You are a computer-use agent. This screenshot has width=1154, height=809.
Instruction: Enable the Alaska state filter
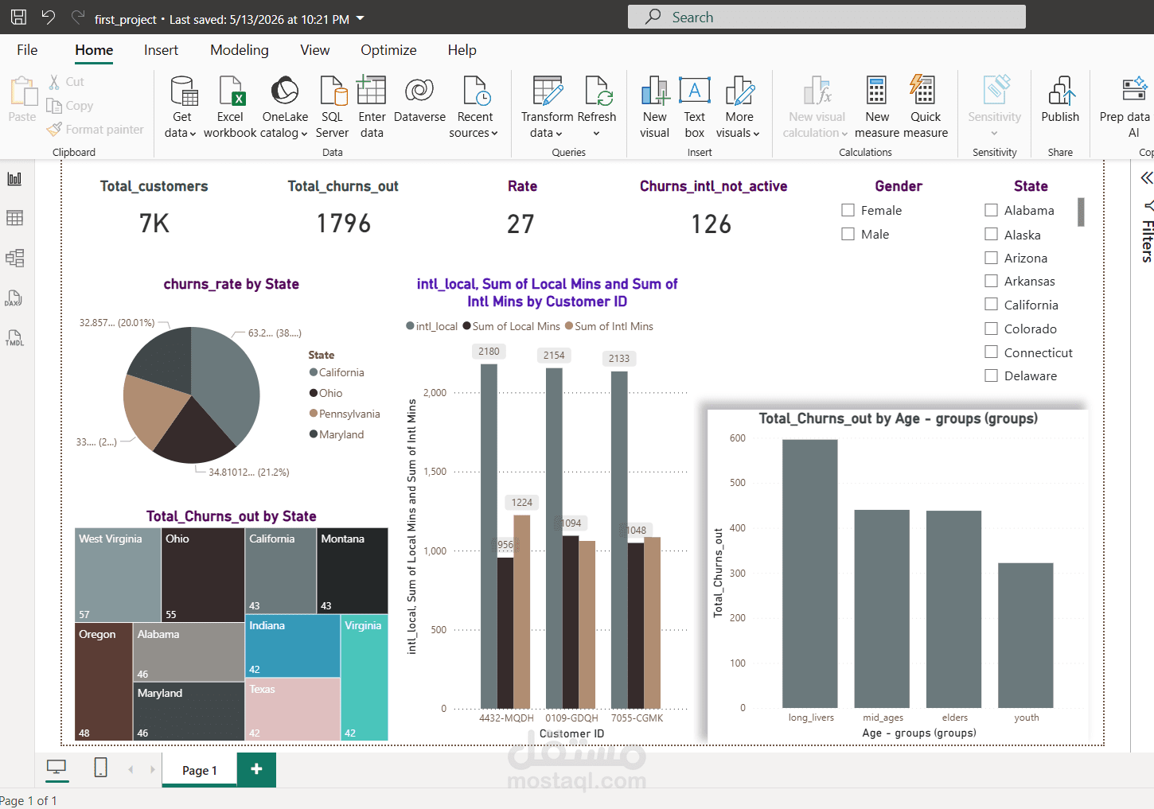[x=992, y=234]
